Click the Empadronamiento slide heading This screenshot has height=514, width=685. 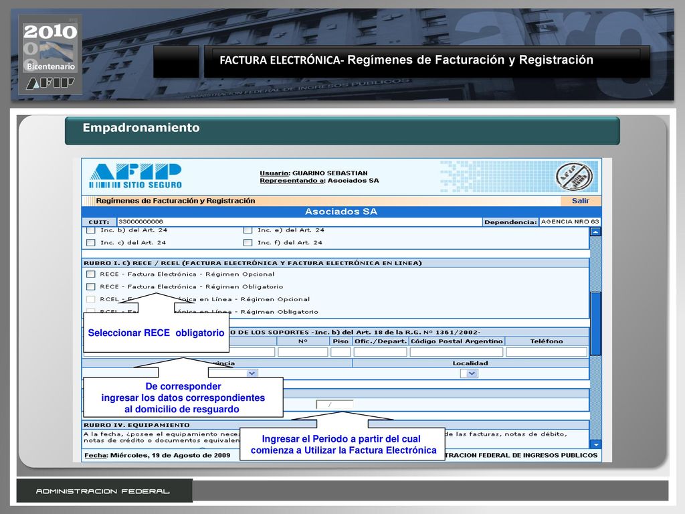pos(141,128)
